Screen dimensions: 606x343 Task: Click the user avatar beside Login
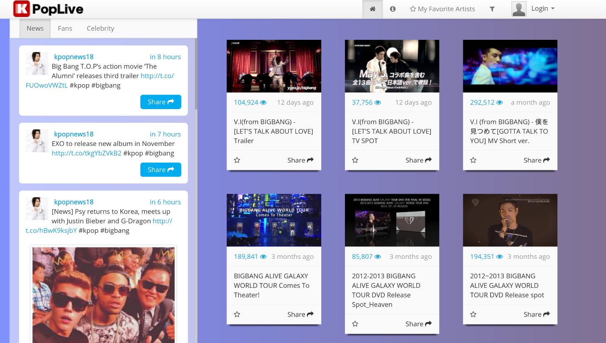tap(519, 9)
